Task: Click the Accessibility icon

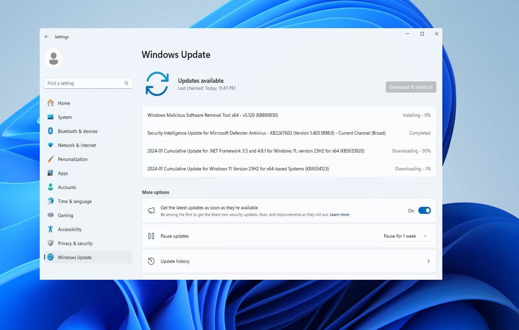Action: 51,229
